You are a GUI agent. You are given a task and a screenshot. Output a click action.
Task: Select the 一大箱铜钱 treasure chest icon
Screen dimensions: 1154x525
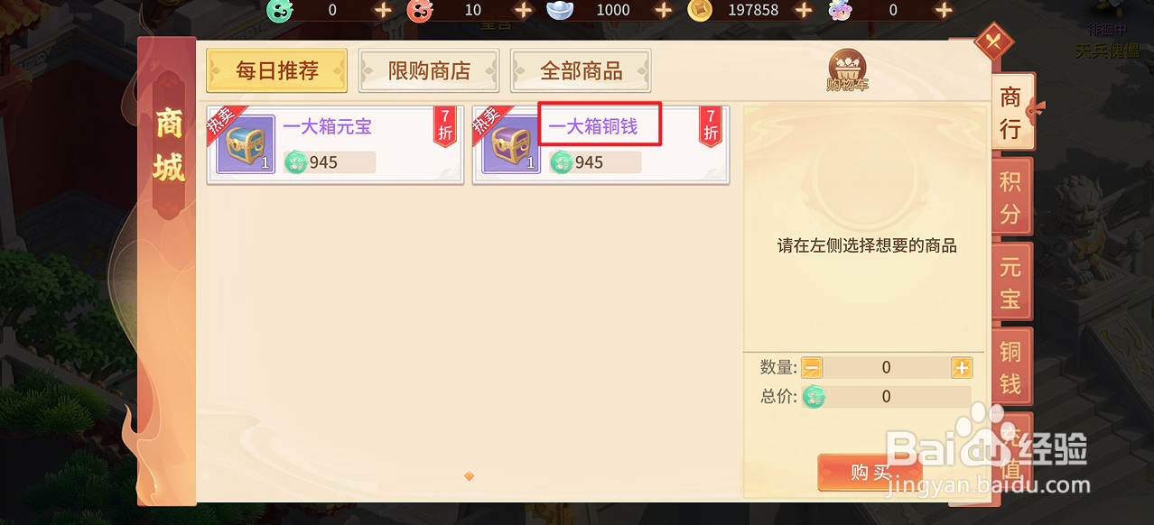(x=511, y=144)
